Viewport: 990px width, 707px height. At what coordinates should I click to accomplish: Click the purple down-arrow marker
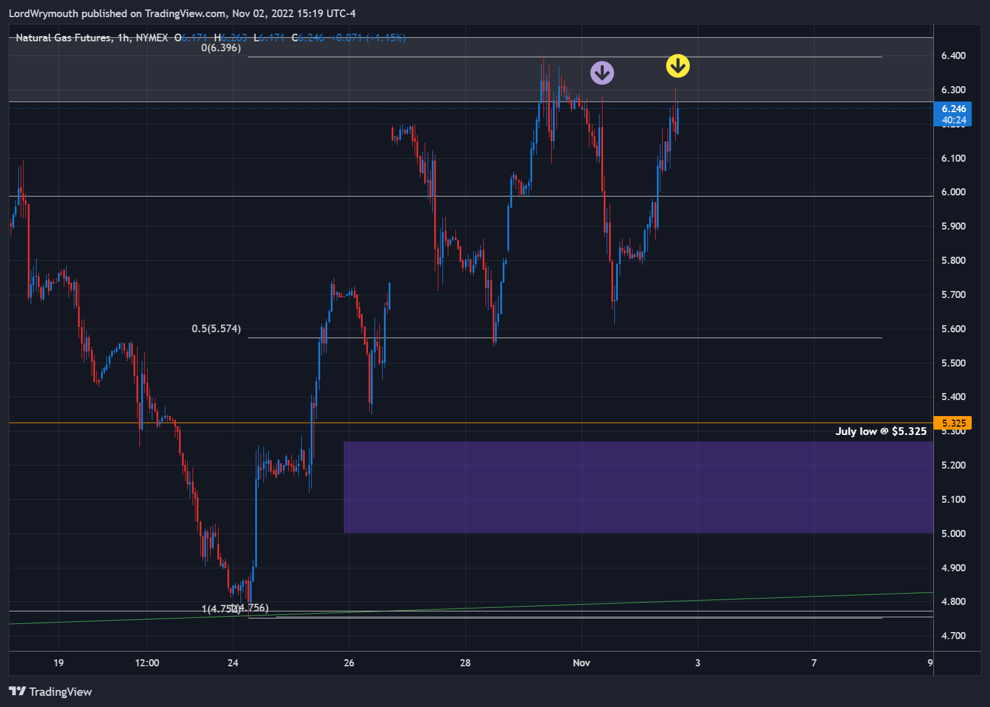coord(602,73)
